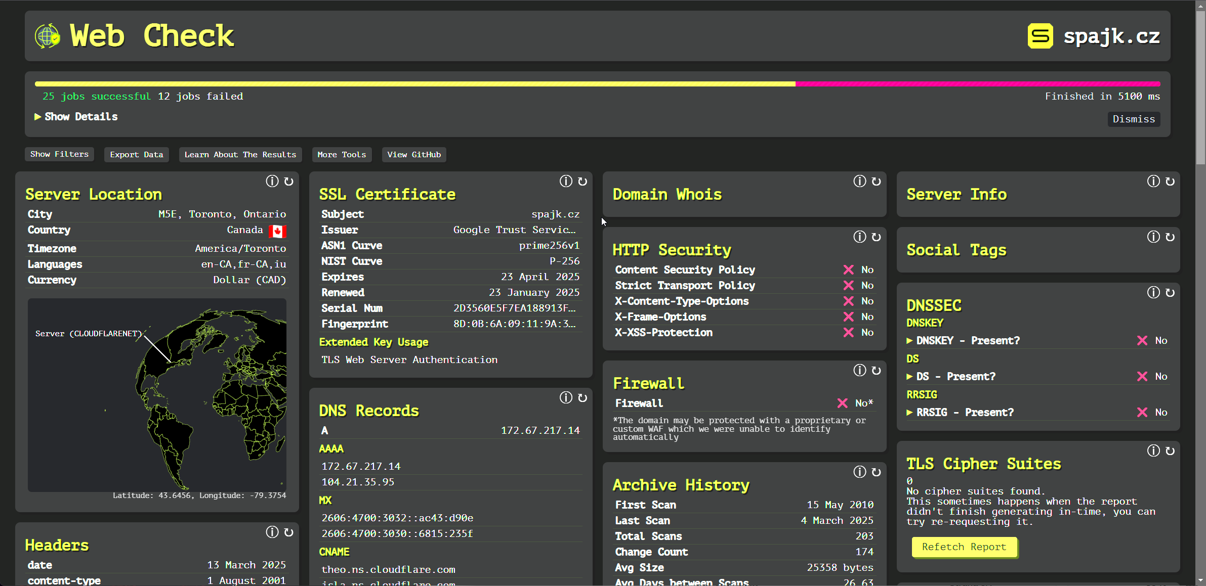
Task: Click X-Frame-Options row
Action: (x=744, y=317)
